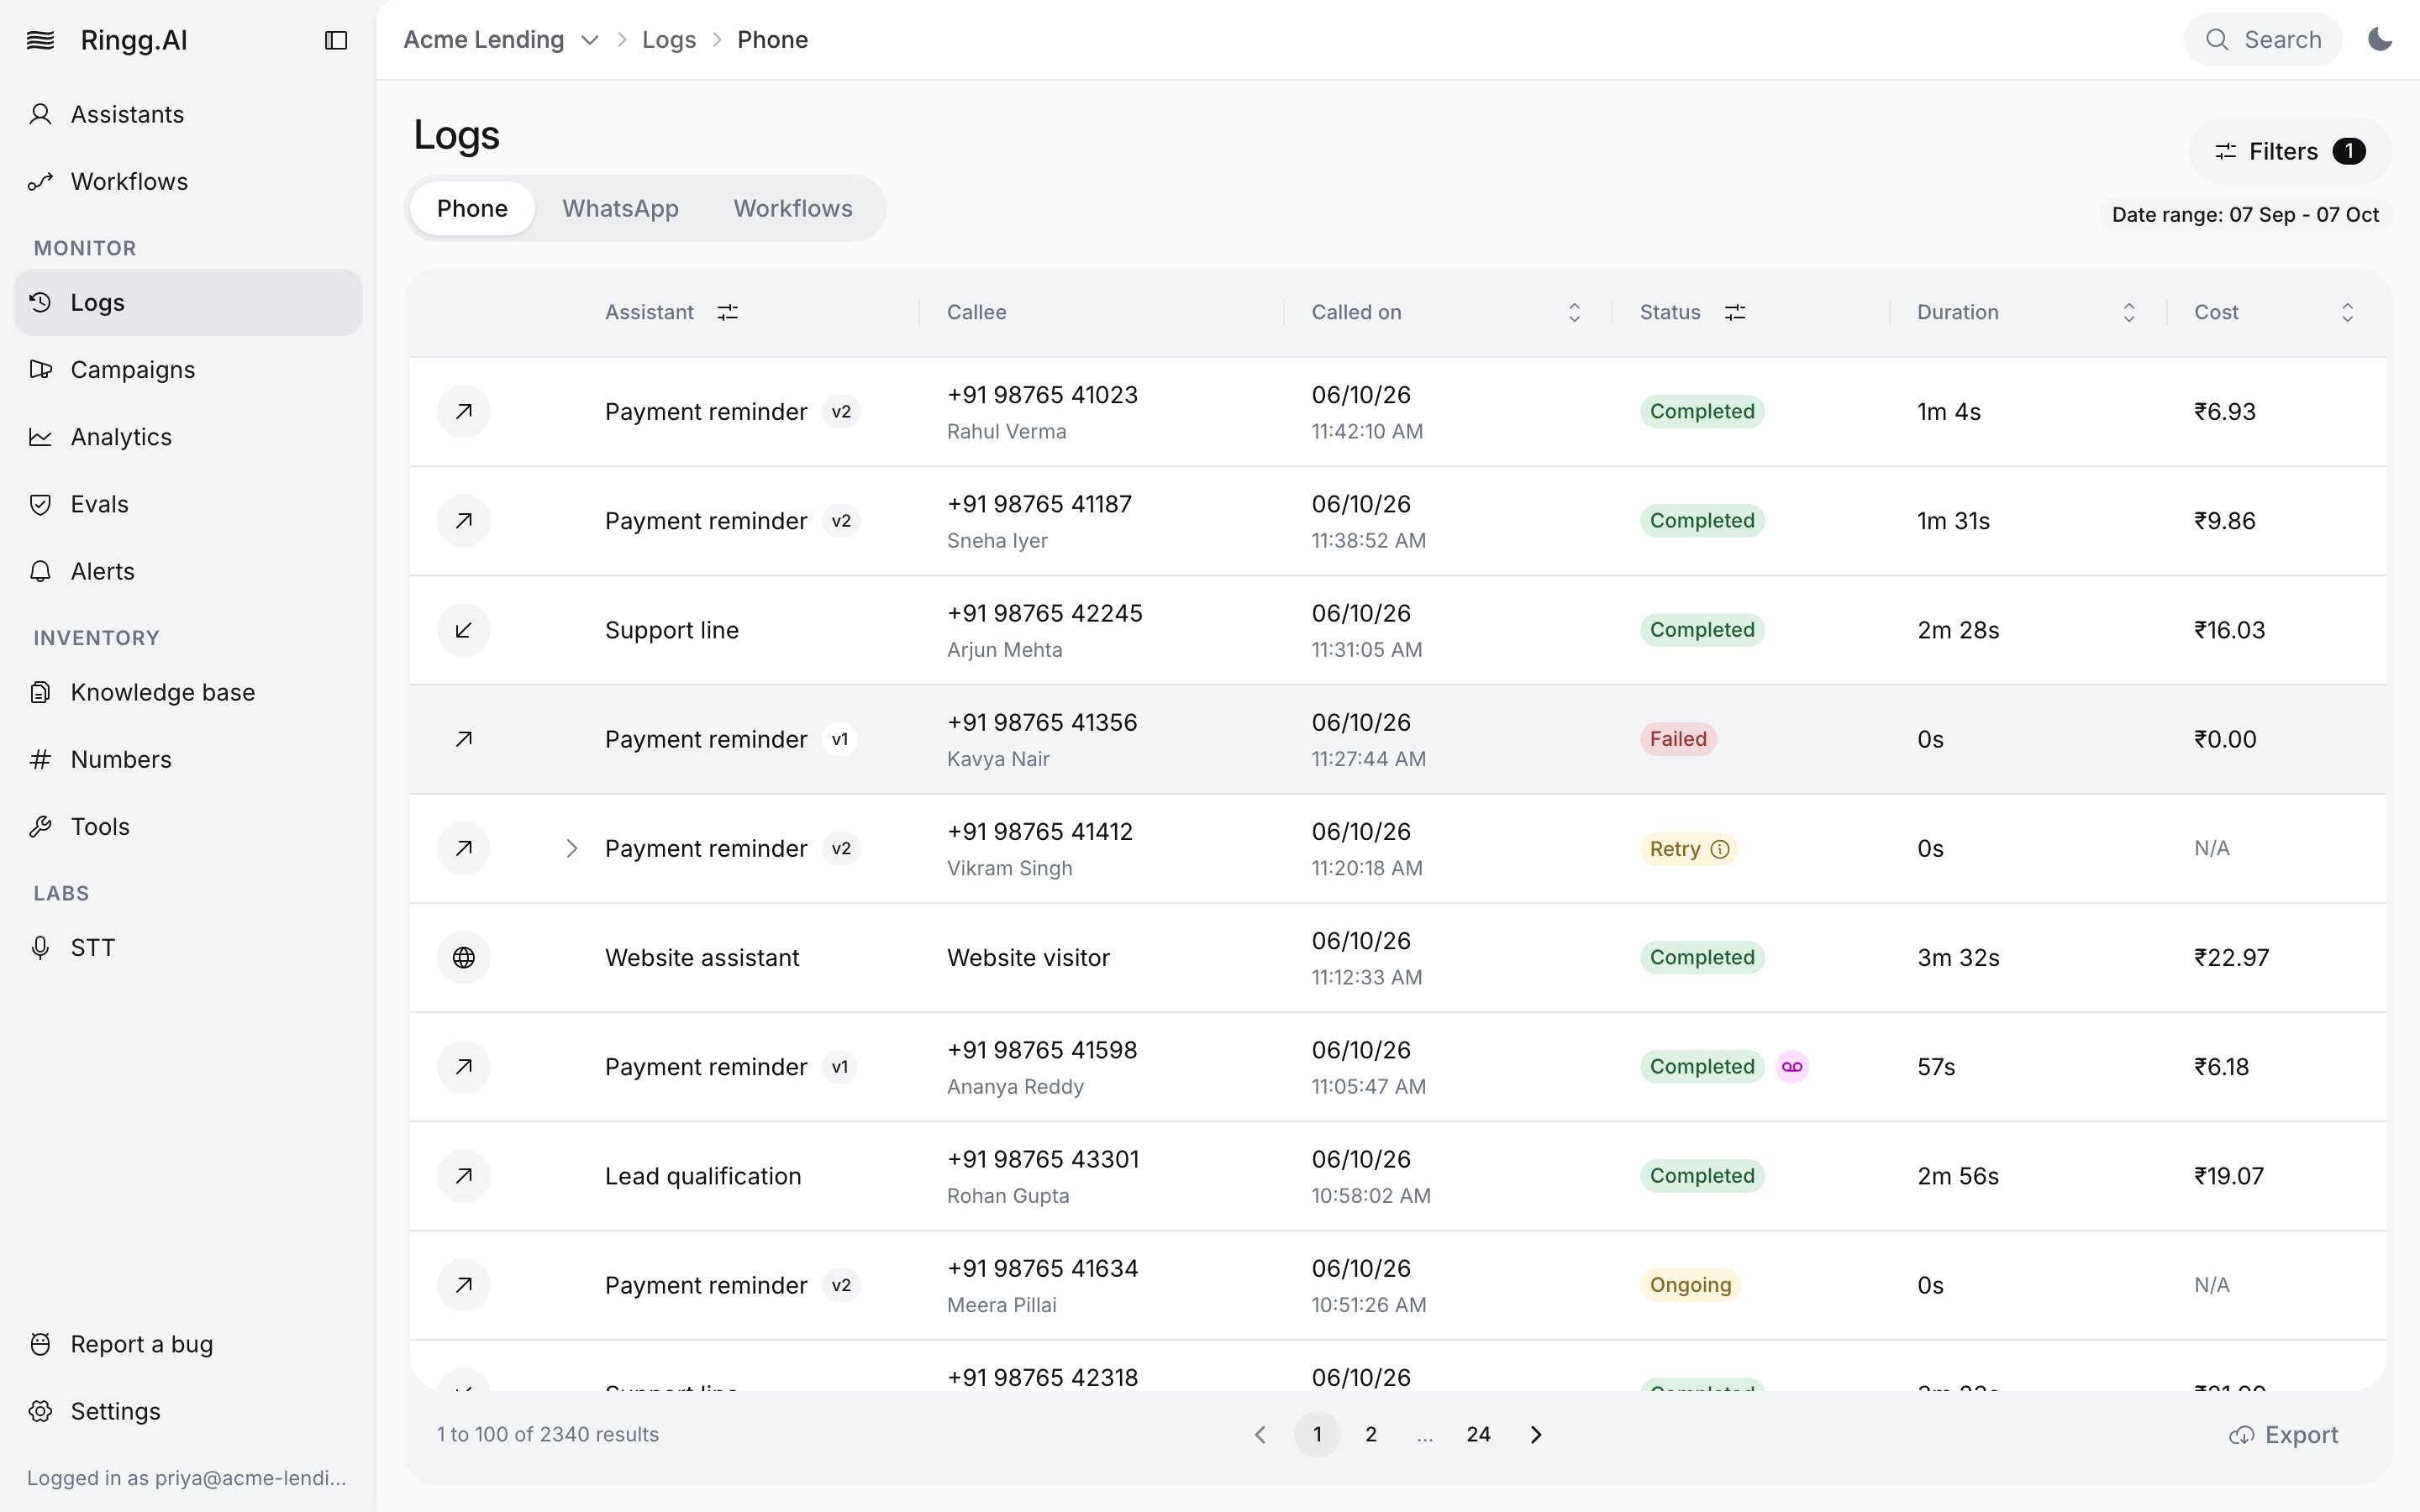Open the Acme Lending workspace dropdown
The height and width of the screenshot is (1512, 2420).
coord(501,40)
